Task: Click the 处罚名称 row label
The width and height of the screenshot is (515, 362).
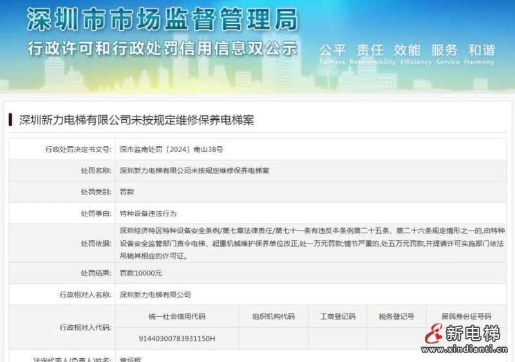Action: coord(95,171)
